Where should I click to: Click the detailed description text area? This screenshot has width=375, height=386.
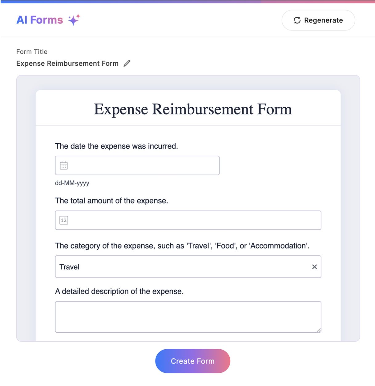click(188, 317)
